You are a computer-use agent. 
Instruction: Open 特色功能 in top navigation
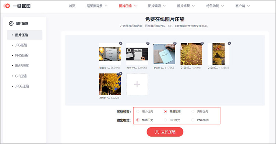(x=213, y=6)
